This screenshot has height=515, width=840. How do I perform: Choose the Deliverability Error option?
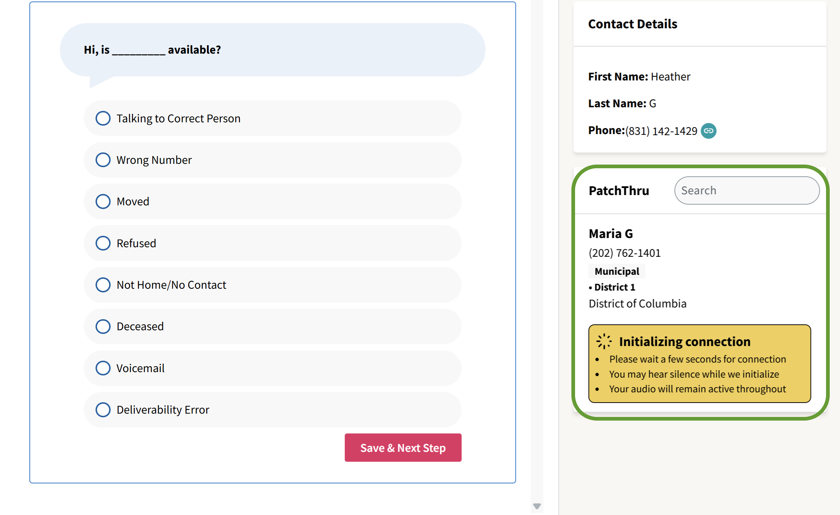(103, 410)
